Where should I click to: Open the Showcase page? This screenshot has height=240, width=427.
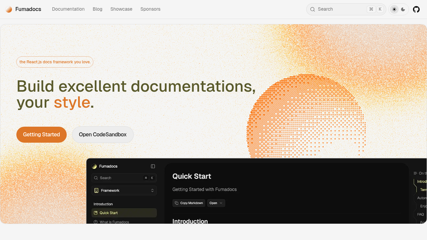[x=121, y=9]
